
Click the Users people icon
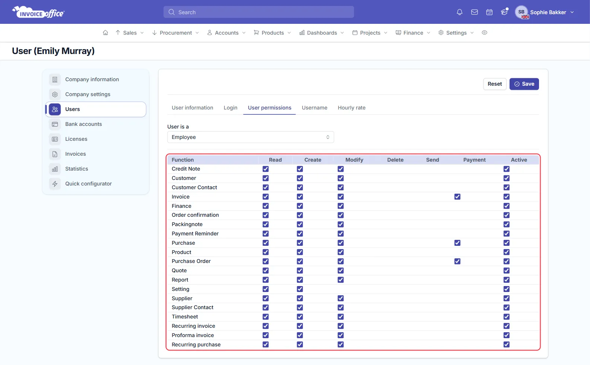tap(55, 109)
